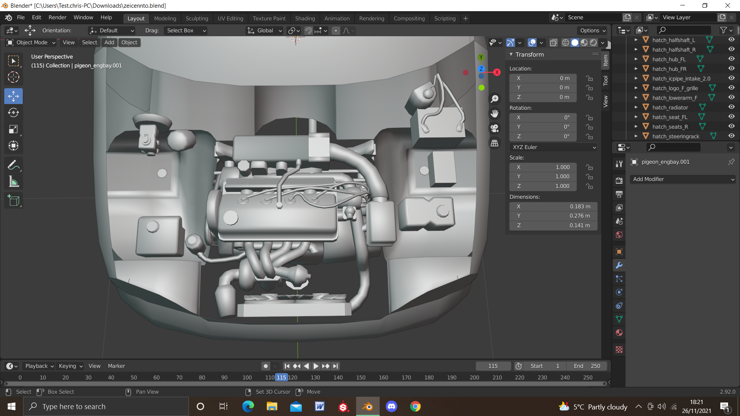This screenshot has width=740, height=416.
Task: Expand hatch_steeringrack tree item
Action: (x=636, y=136)
